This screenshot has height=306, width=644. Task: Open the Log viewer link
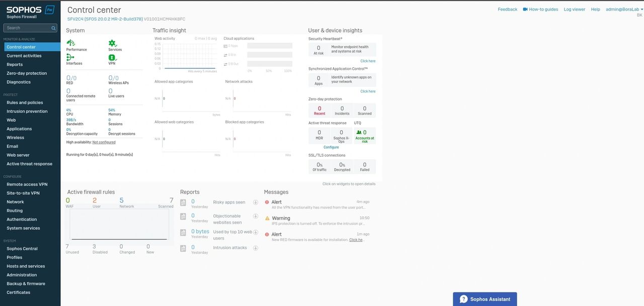574,10
